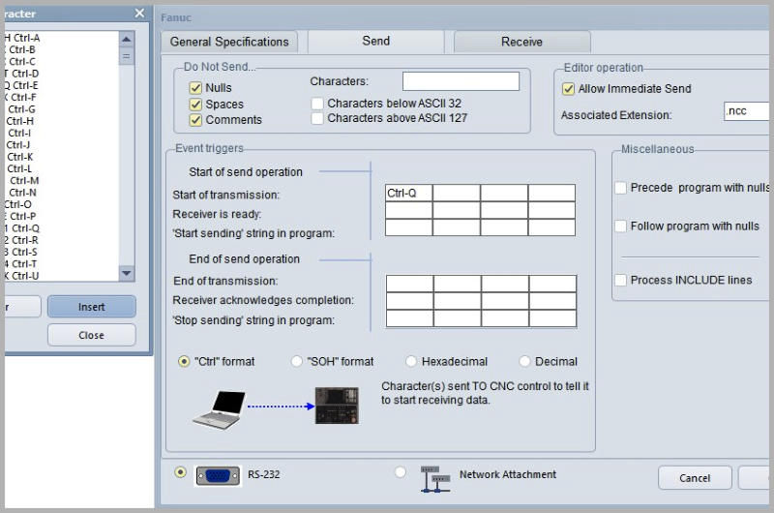Enable Precede program with nulls

[x=620, y=188]
